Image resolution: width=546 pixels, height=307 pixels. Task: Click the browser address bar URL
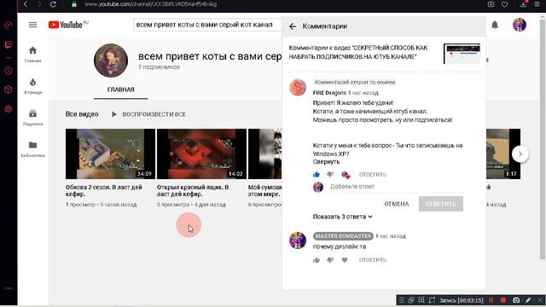150,4
